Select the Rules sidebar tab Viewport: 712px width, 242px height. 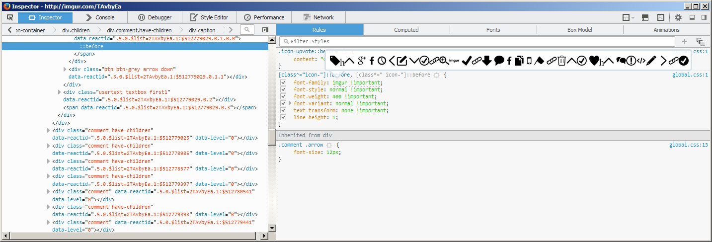coord(319,30)
